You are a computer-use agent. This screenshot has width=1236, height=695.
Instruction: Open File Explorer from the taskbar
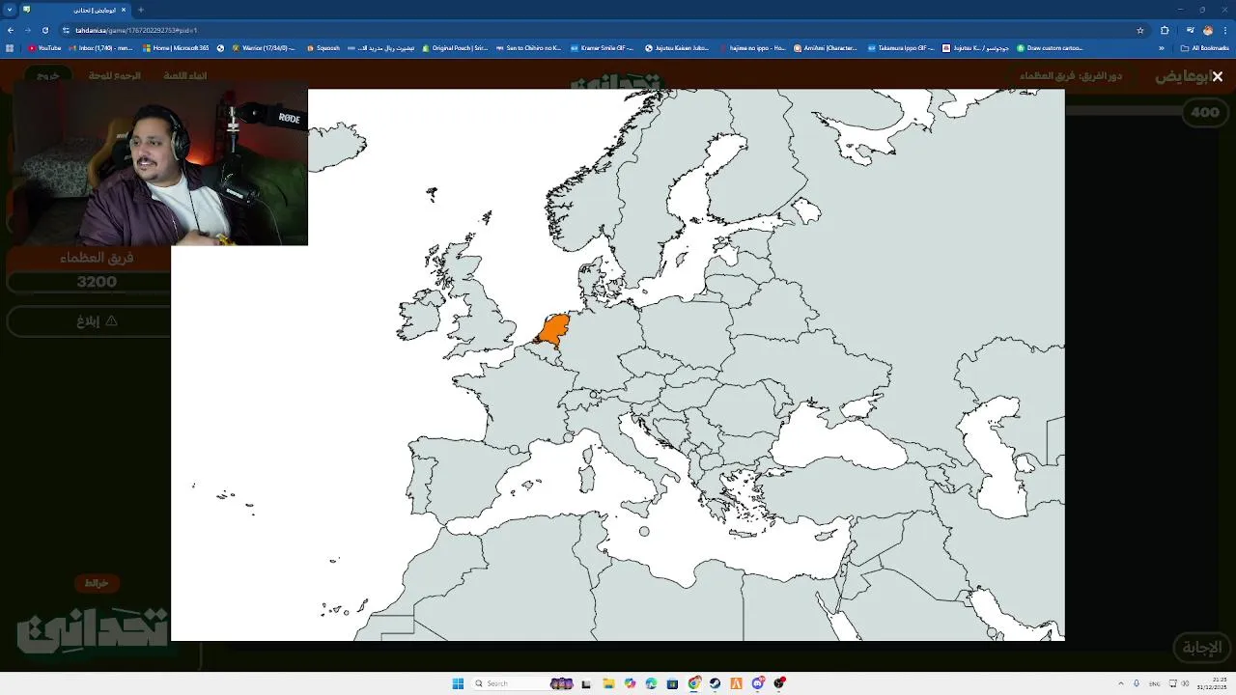608,683
